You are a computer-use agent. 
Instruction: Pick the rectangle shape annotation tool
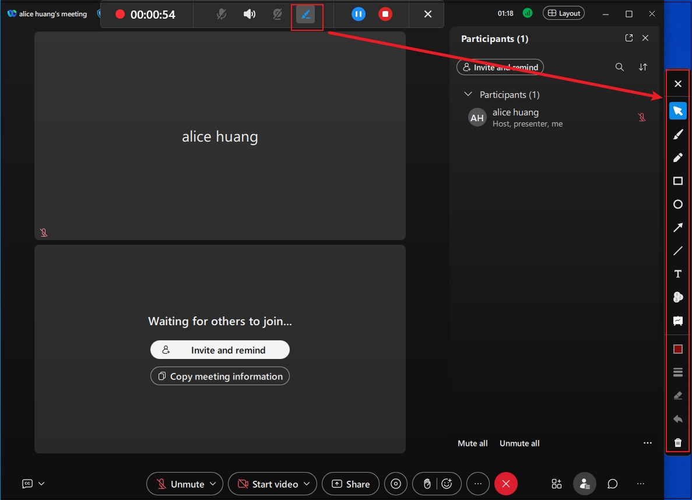677,181
